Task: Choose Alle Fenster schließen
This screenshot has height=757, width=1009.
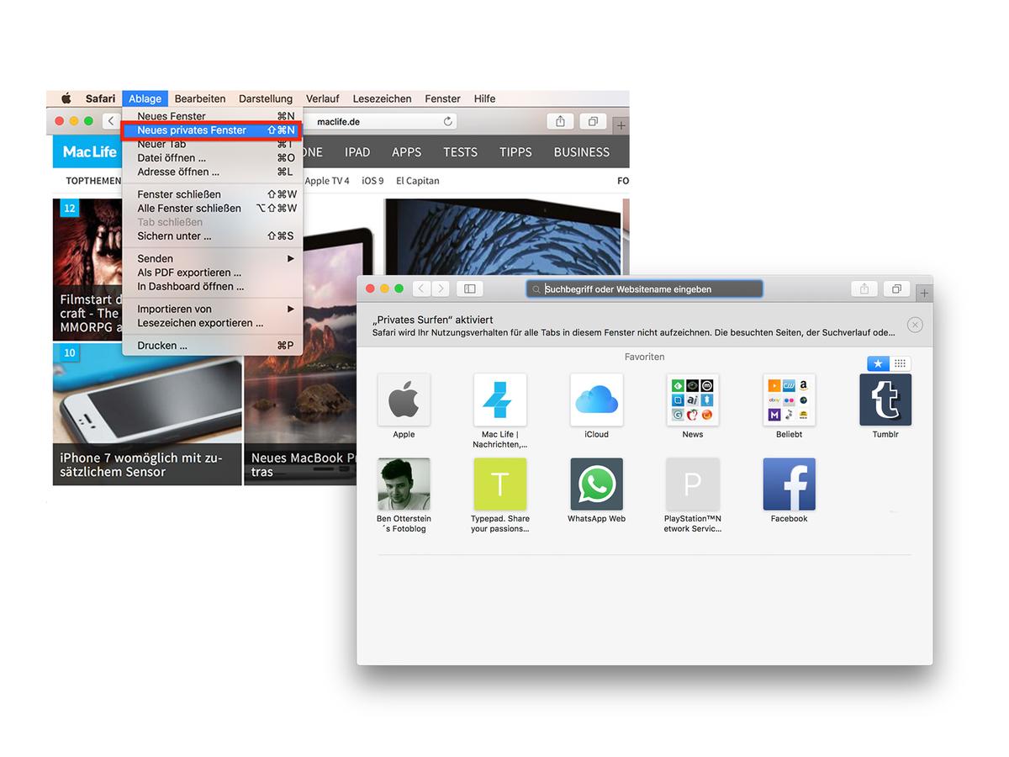Action: tap(212, 208)
